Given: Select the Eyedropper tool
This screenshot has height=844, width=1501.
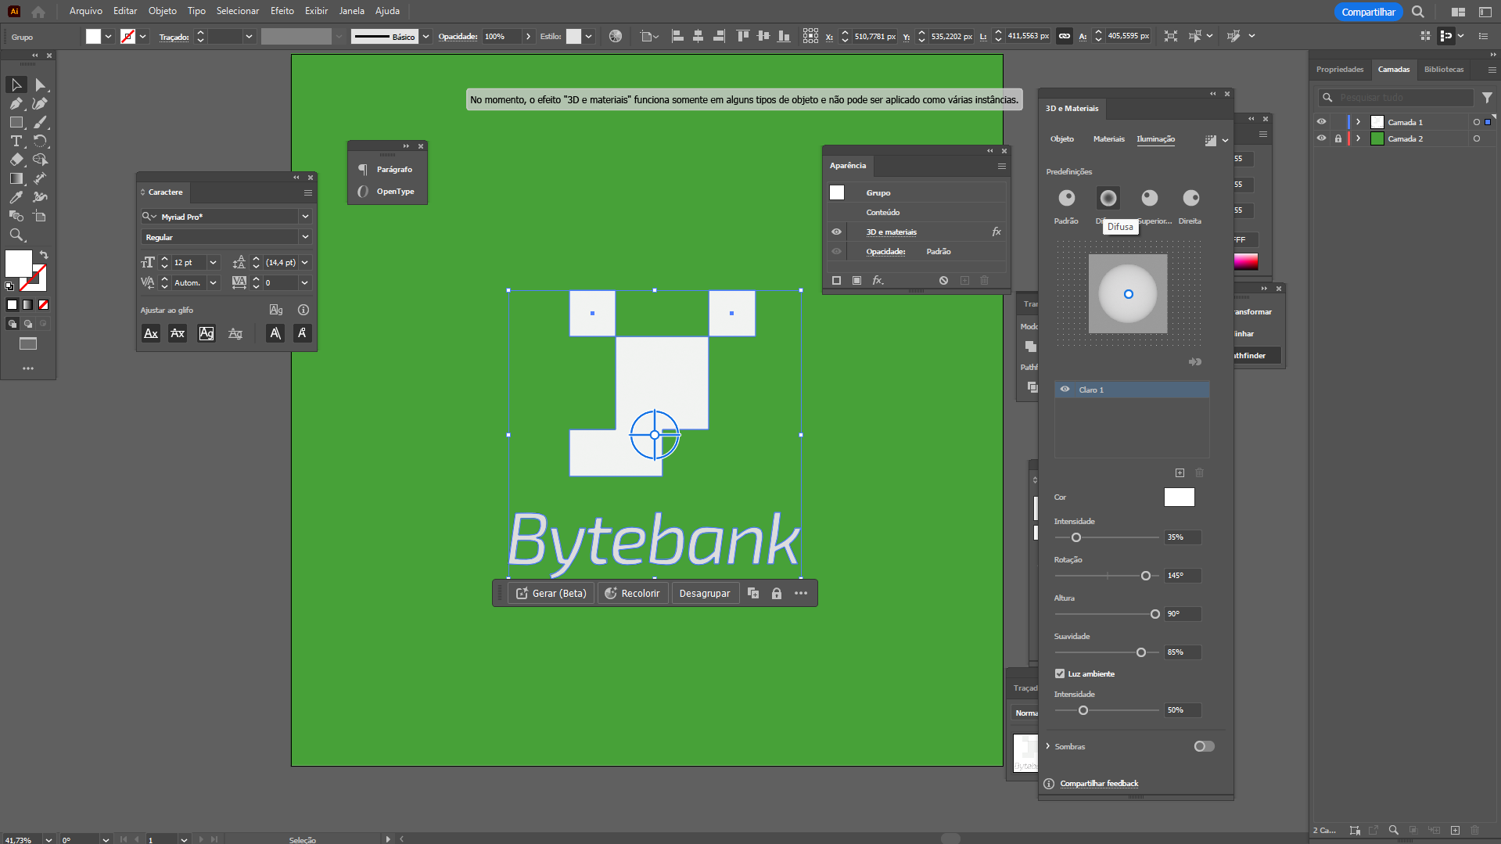Looking at the screenshot, I should (x=16, y=197).
